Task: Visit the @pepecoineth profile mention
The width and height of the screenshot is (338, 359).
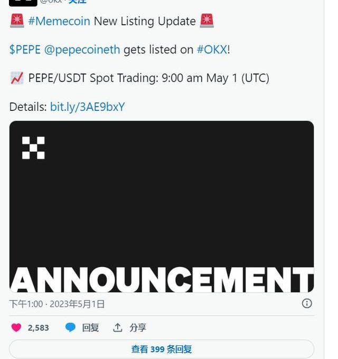Action: pyautogui.click(x=82, y=50)
